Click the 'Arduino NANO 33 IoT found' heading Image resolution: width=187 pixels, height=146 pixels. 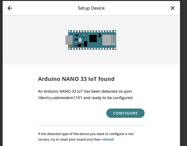[x=76, y=79]
